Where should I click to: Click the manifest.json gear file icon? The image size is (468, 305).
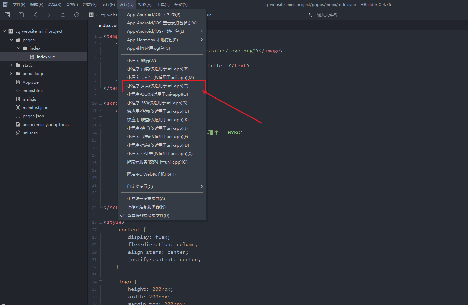coord(18,107)
